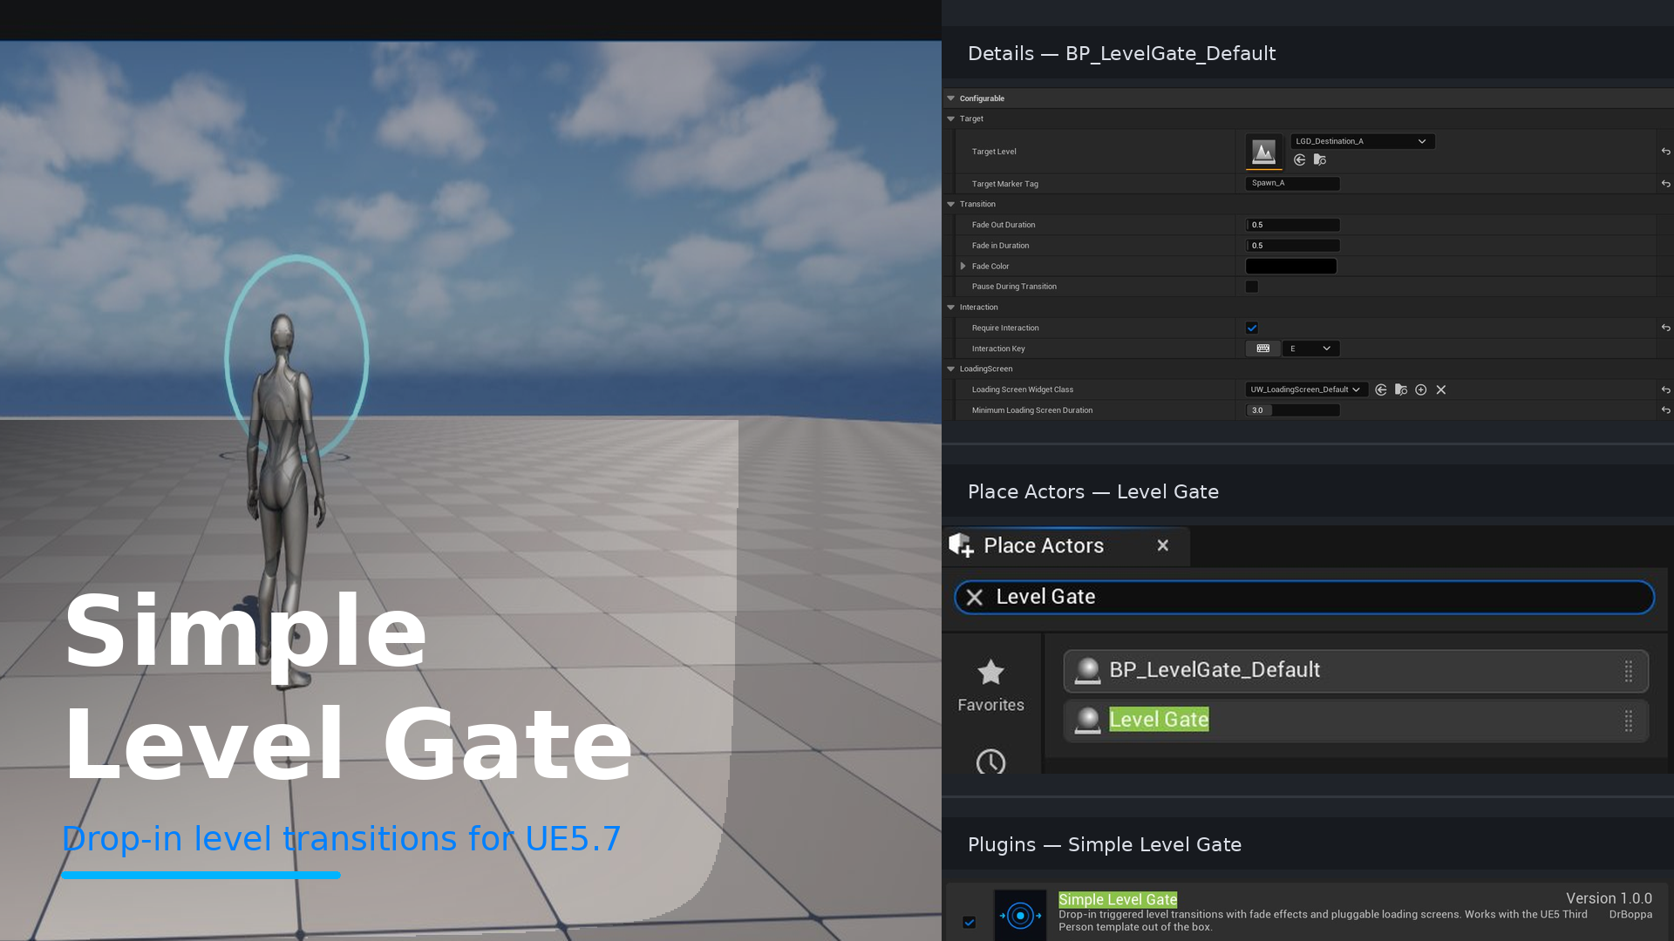Select BP_LevelGate_Default actor entry
The height and width of the screenshot is (941, 1674).
point(1356,671)
